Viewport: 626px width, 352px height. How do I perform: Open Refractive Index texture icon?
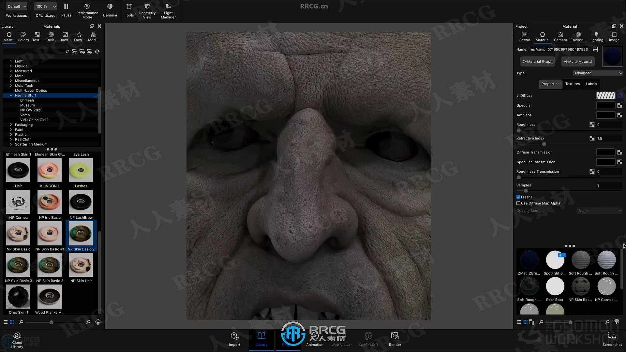592,138
